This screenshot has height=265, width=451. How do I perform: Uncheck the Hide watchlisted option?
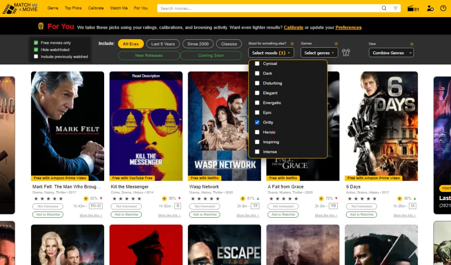tap(36, 50)
